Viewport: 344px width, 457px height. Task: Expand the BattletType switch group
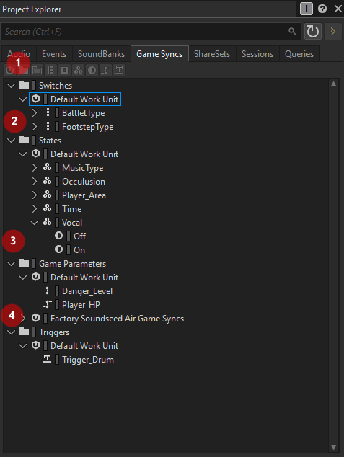tap(35, 112)
